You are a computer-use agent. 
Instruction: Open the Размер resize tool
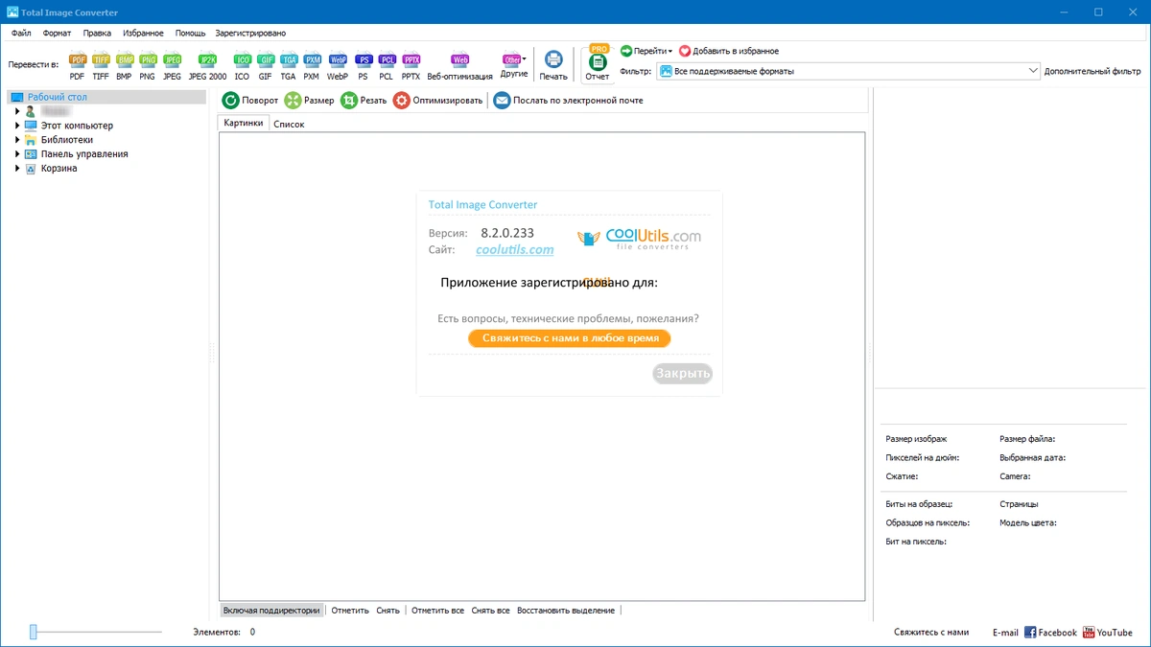coord(309,100)
